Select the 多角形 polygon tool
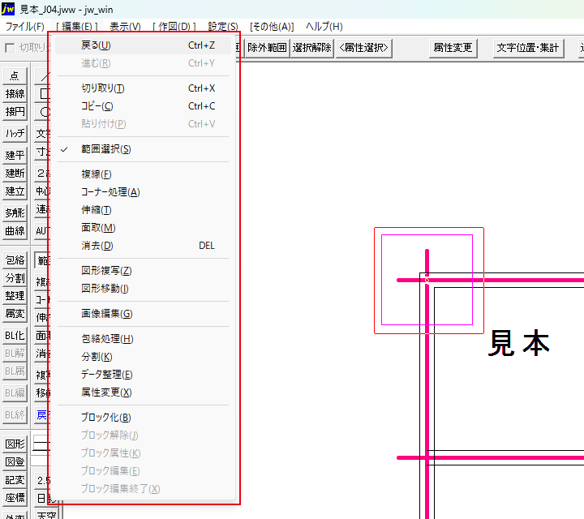 click(15, 213)
